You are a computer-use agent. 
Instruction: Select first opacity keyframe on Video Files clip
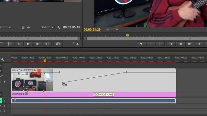tap(60, 72)
